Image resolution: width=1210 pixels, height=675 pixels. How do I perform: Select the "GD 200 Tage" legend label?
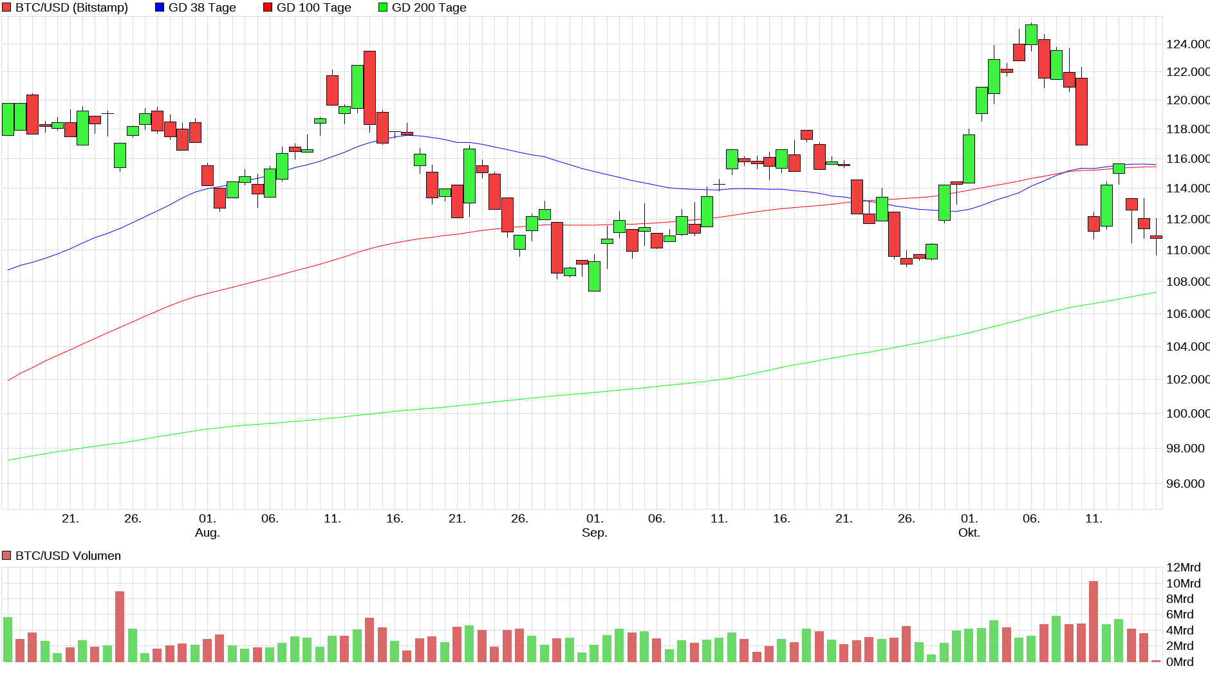pos(429,8)
